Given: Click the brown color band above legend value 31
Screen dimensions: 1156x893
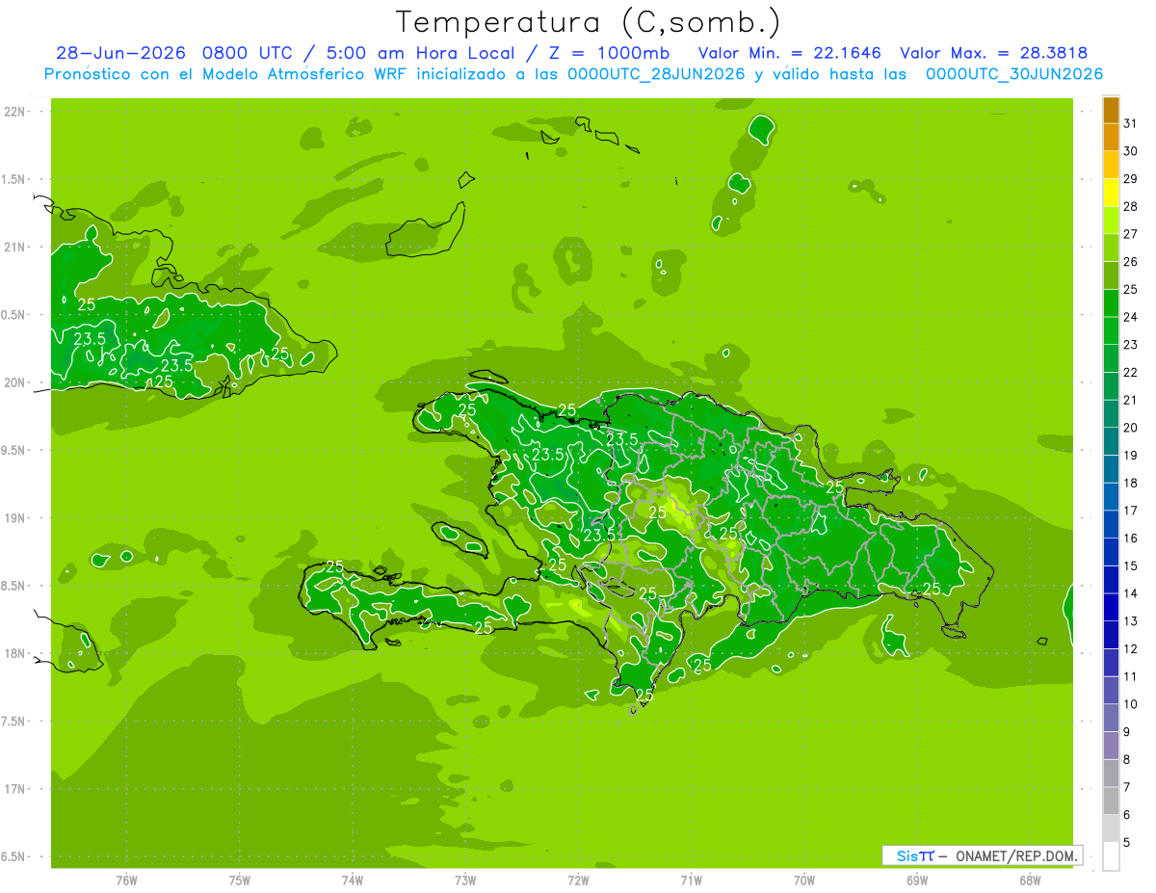Looking at the screenshot, I should click(x=1111, y=110).
